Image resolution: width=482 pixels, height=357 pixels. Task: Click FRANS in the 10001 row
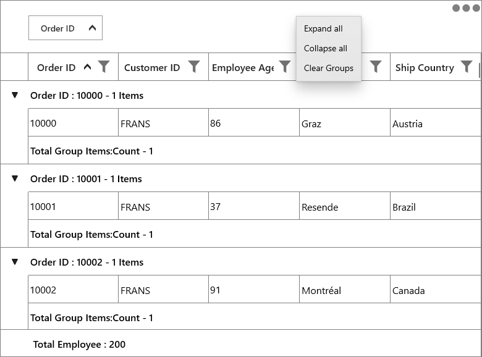click(x=163, y=206)
